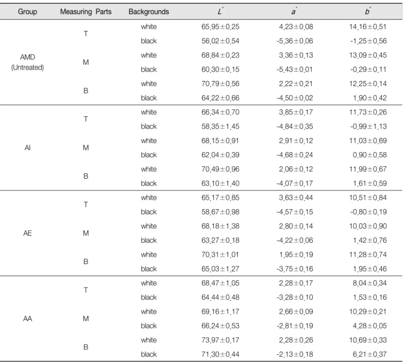The width and height of the screenshot is (403, 363).
Task: Click the value 62.04±0.39
Action: click(221, 155)
